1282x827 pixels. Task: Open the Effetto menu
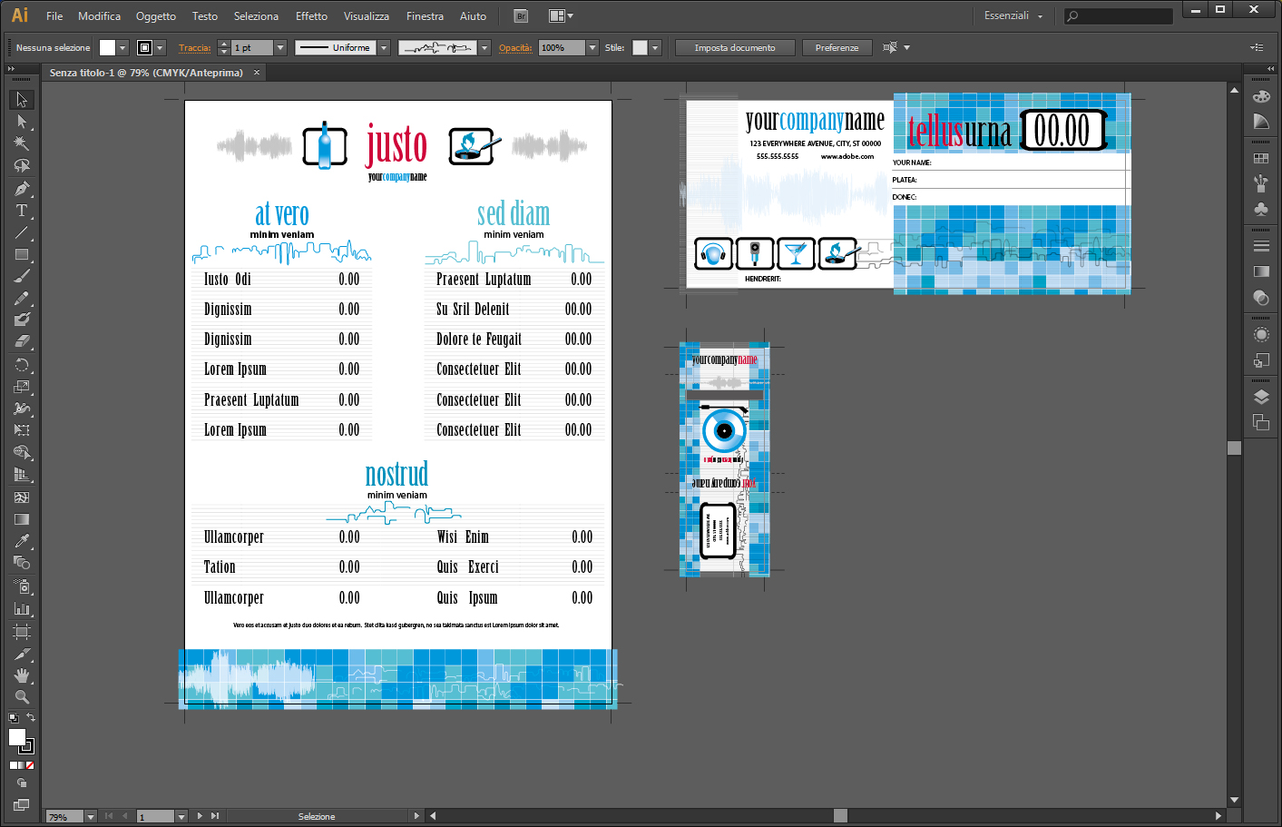[x=311, y=15]
